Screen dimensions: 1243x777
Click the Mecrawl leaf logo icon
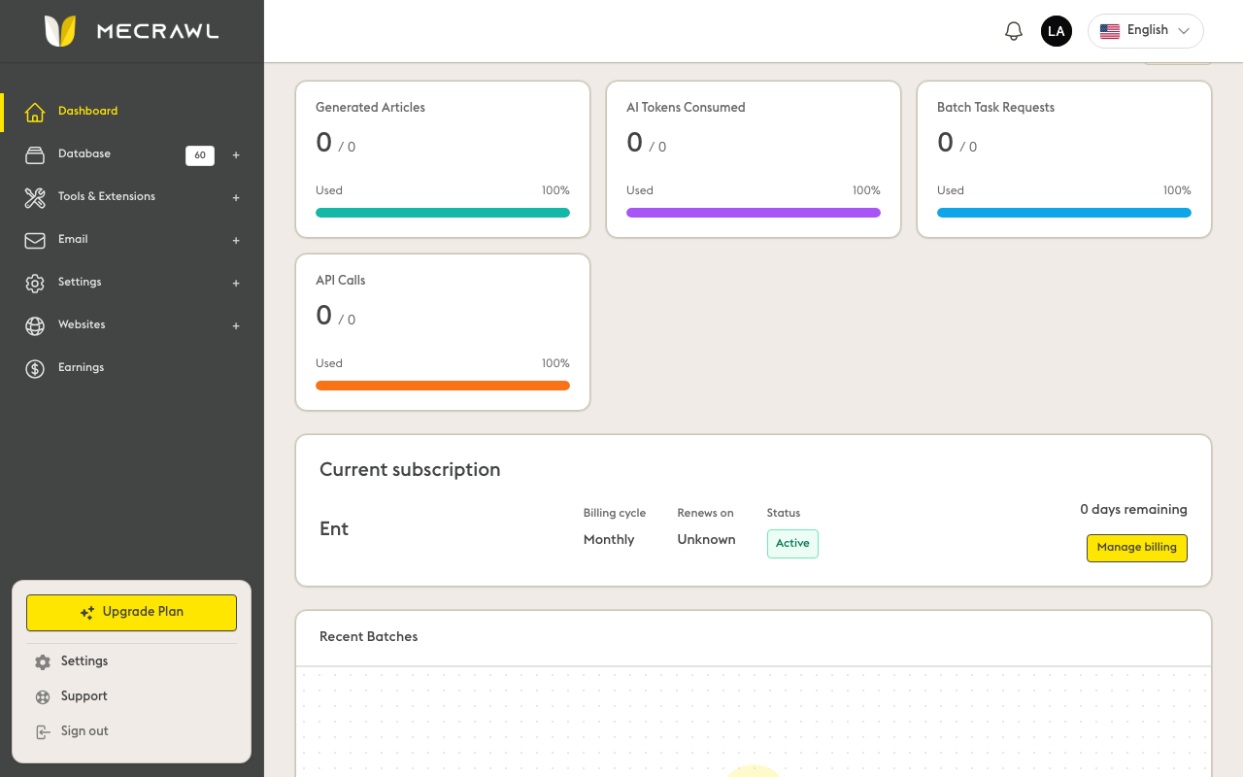(60, 31)
